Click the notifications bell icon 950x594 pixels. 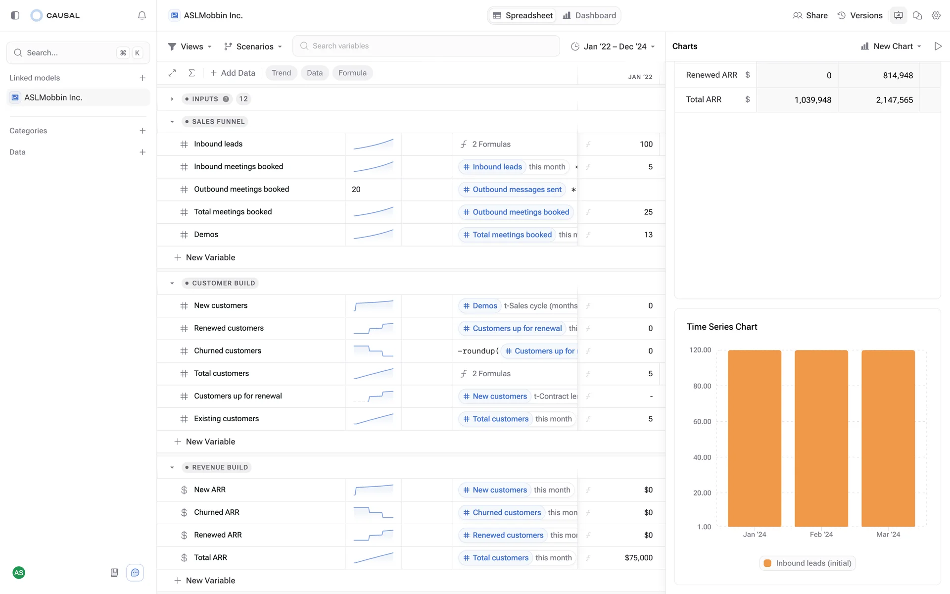(142, 15)
